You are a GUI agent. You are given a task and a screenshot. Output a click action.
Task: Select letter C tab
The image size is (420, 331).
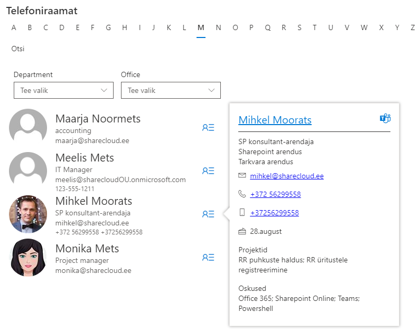pyautogui.click(x=45, y=27)
